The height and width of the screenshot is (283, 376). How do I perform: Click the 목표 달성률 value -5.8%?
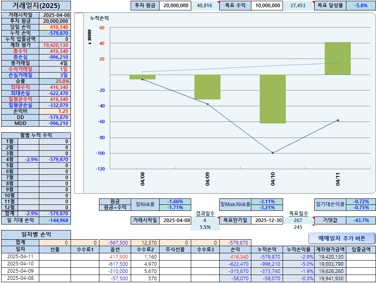click(x=361, y=6)
